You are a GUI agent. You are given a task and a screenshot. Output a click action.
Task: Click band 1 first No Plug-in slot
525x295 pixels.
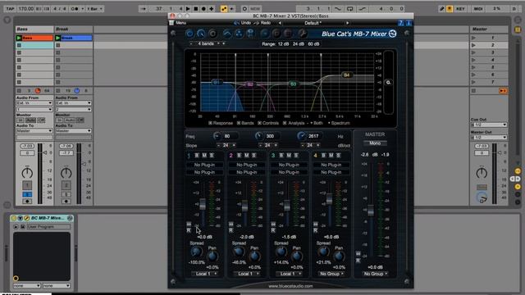point(204,165)
